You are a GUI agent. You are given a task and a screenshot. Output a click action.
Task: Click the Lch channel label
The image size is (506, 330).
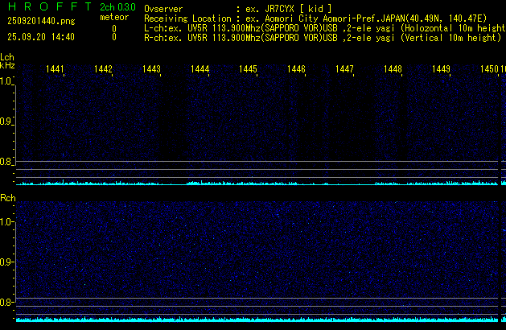click(x=7, y=58)
